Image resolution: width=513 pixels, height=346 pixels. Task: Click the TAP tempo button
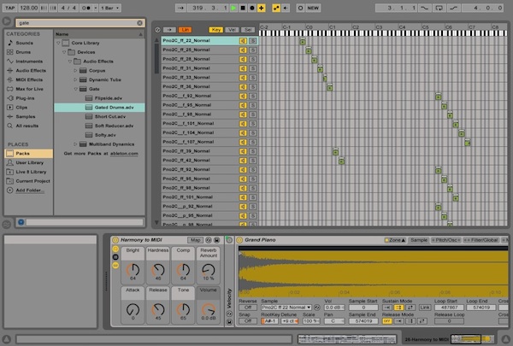[9, 8]
